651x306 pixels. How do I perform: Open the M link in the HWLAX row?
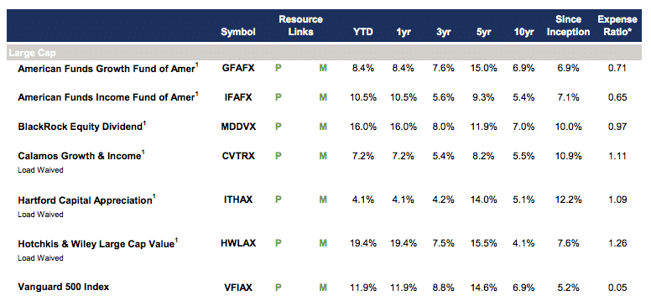pos(323,243)
